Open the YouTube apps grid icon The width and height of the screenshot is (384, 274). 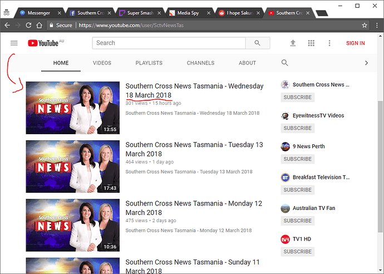(311, 43)
